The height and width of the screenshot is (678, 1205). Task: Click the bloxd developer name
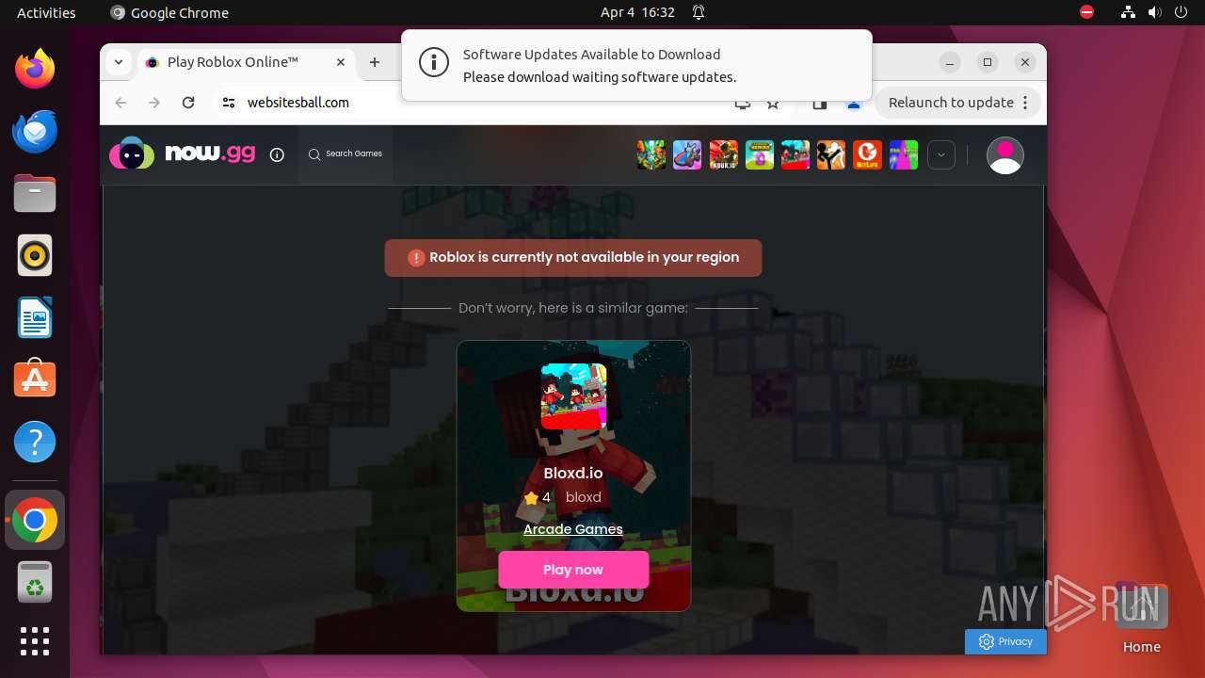584,497
